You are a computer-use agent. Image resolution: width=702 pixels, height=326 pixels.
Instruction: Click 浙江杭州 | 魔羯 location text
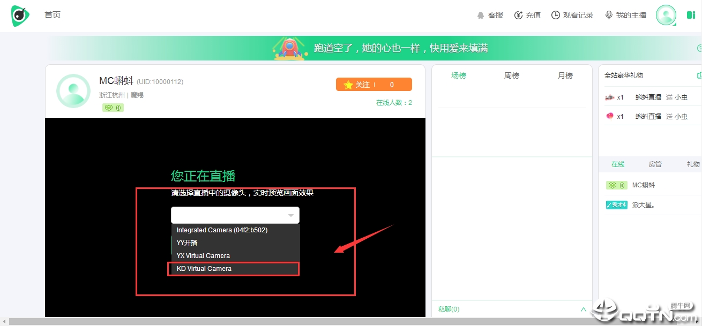click(x=121, y=95)
